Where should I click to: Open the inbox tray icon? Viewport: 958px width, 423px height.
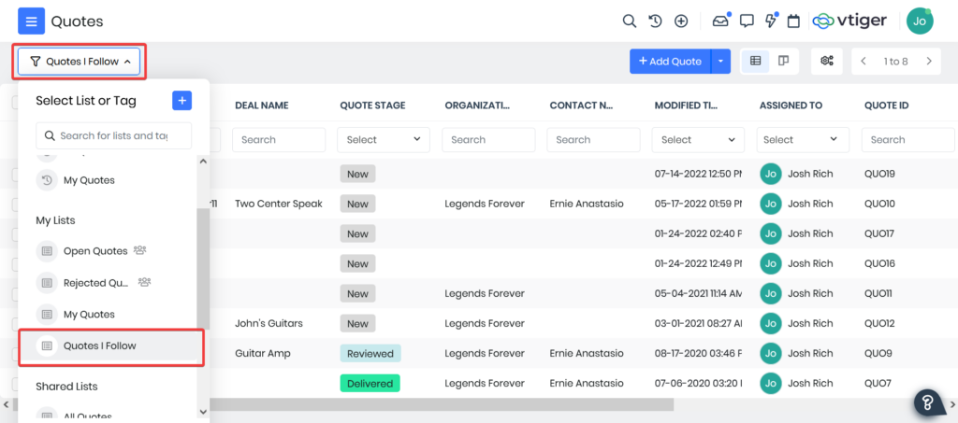pos(719,21)
